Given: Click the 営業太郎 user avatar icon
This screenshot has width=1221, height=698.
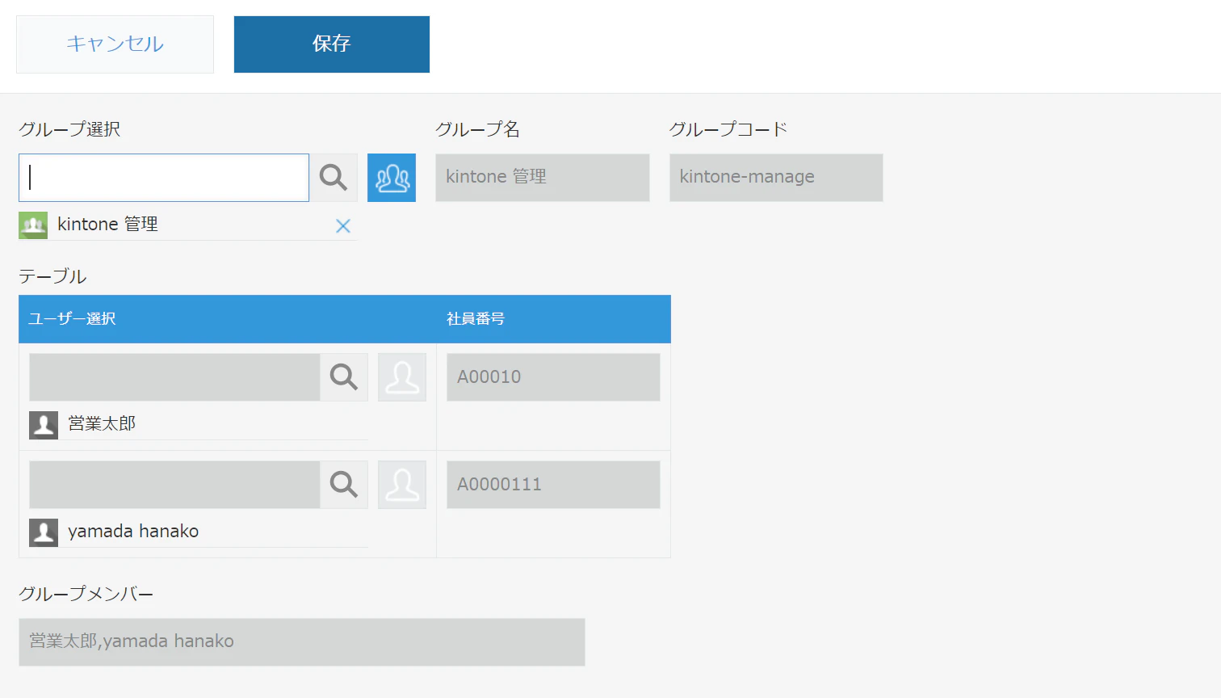Looking at the screenshot, I should [44, 425].
